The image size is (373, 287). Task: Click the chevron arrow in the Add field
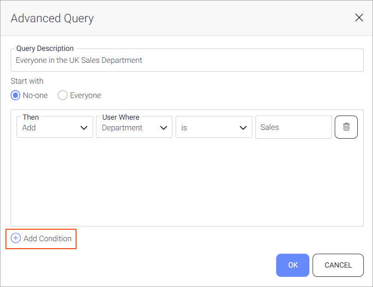pos(84,128)
